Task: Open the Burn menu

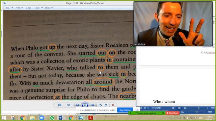Action: pyautogui.click(x=37, y=8)
